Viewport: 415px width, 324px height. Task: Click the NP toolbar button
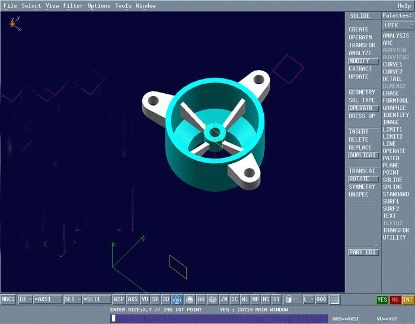(x=256, y=300)
